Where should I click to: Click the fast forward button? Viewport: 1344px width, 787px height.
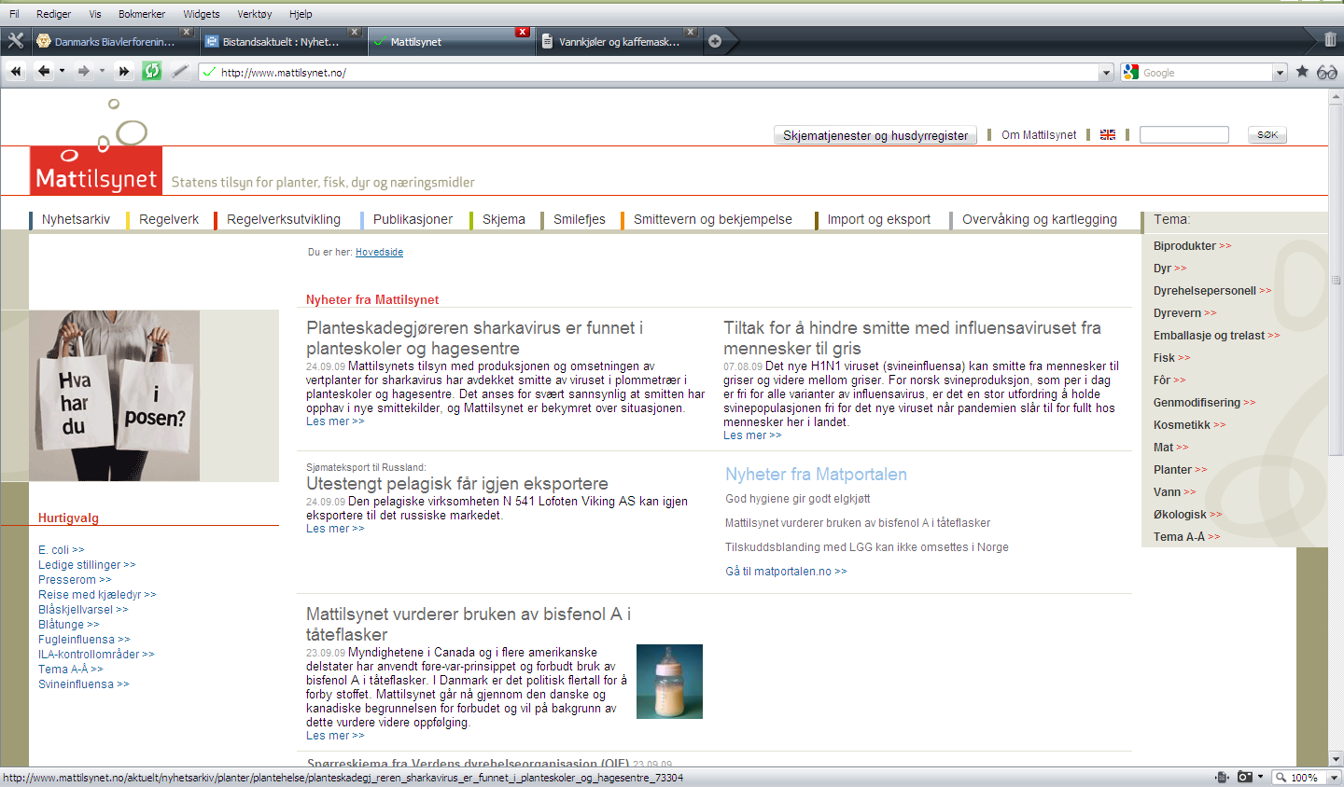click(123, 72)
